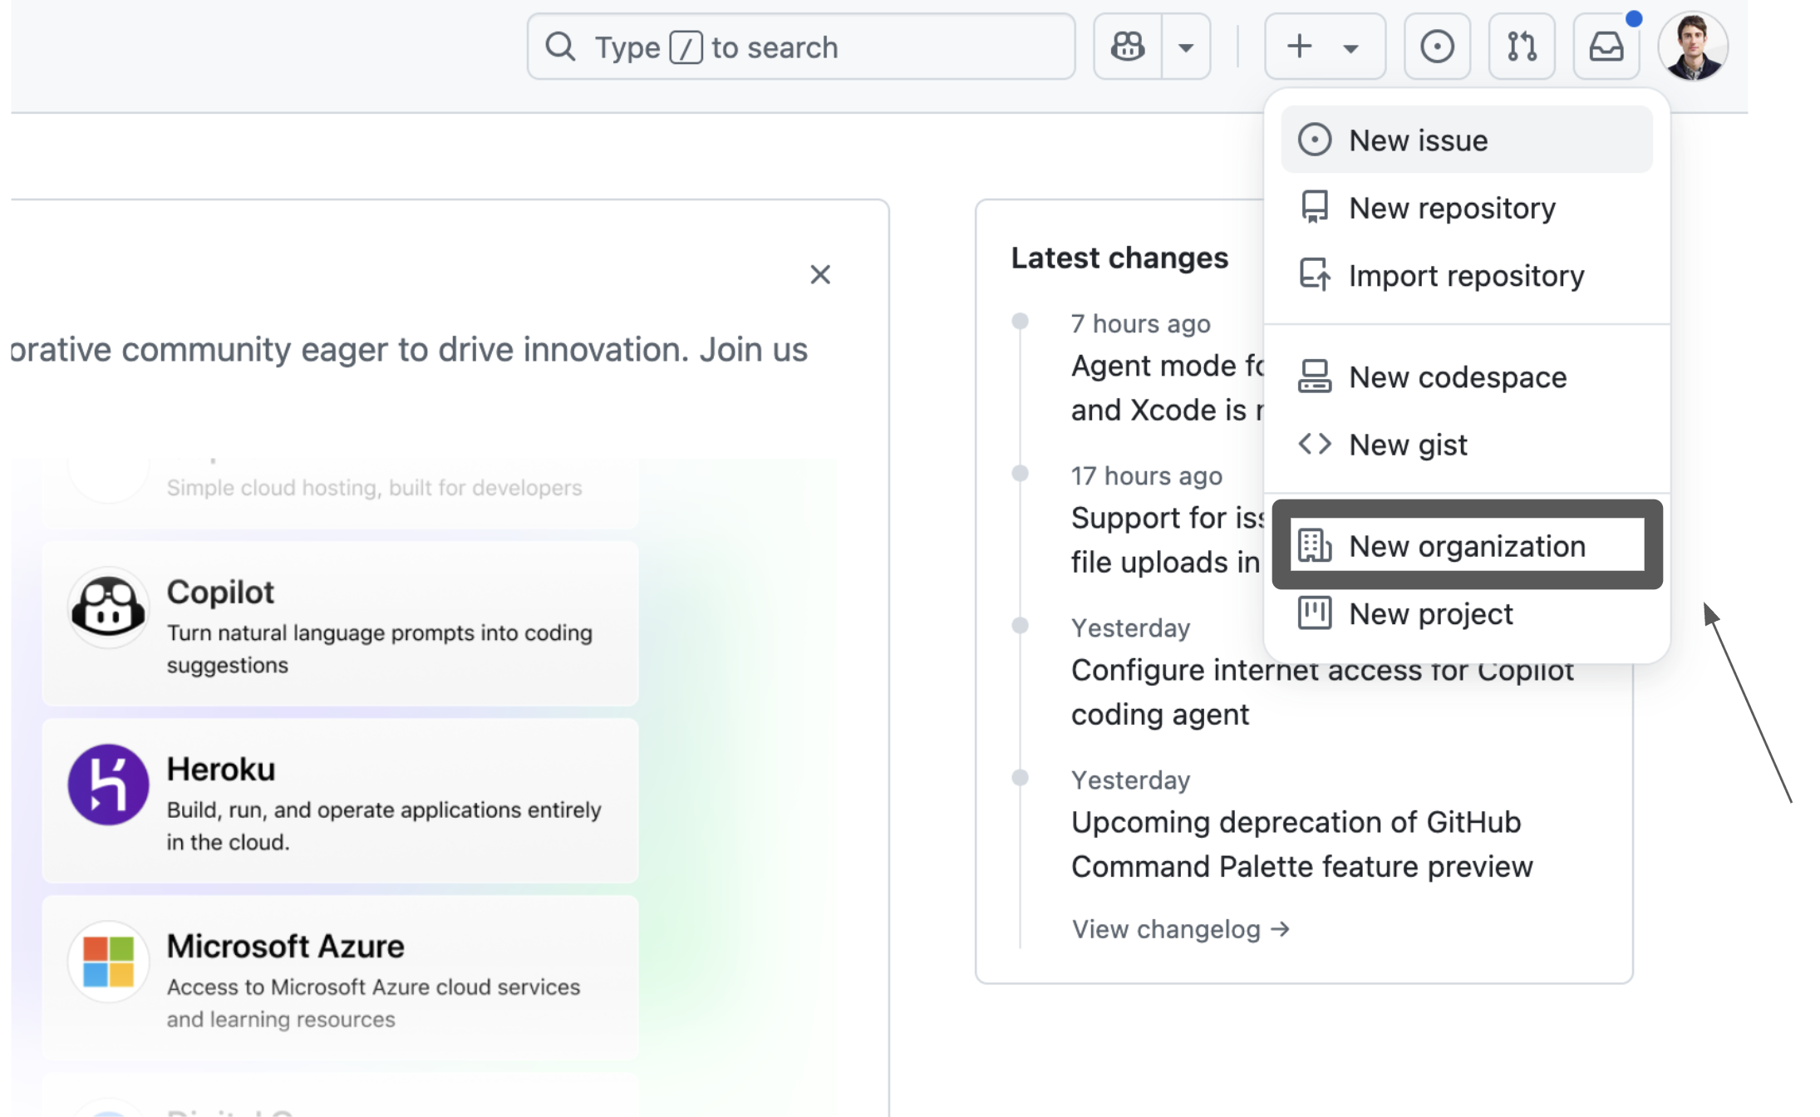This screenshot has width=1820, height=1117.
Task: Dismiss the community banner with X
Action: point(820,274)
